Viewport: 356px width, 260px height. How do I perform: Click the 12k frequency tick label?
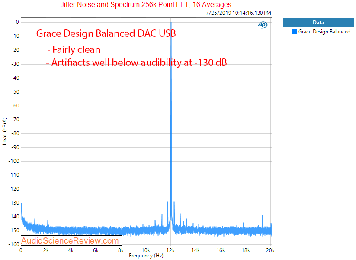tap(171, 250)
